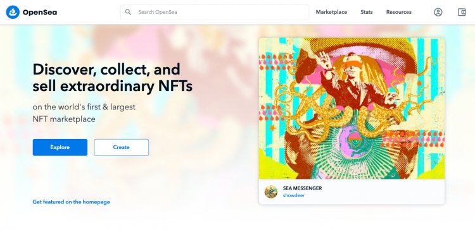This screenshot has width=475, height=230.
Task: Follow the Get featured on the homepage link
Action: coord(71,202)
